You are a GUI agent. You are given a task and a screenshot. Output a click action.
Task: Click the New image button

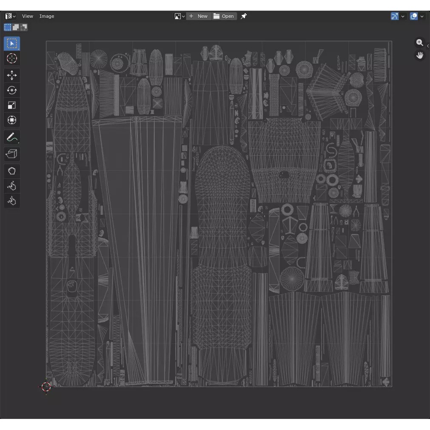(x=199, y=16)
